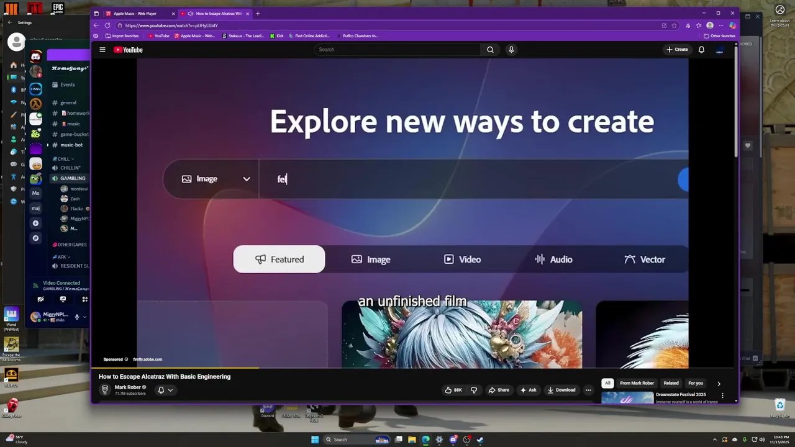The image size is (795, 447).
Task: Dislike the Mark Rober video
Action: click(x=474, y=390)
